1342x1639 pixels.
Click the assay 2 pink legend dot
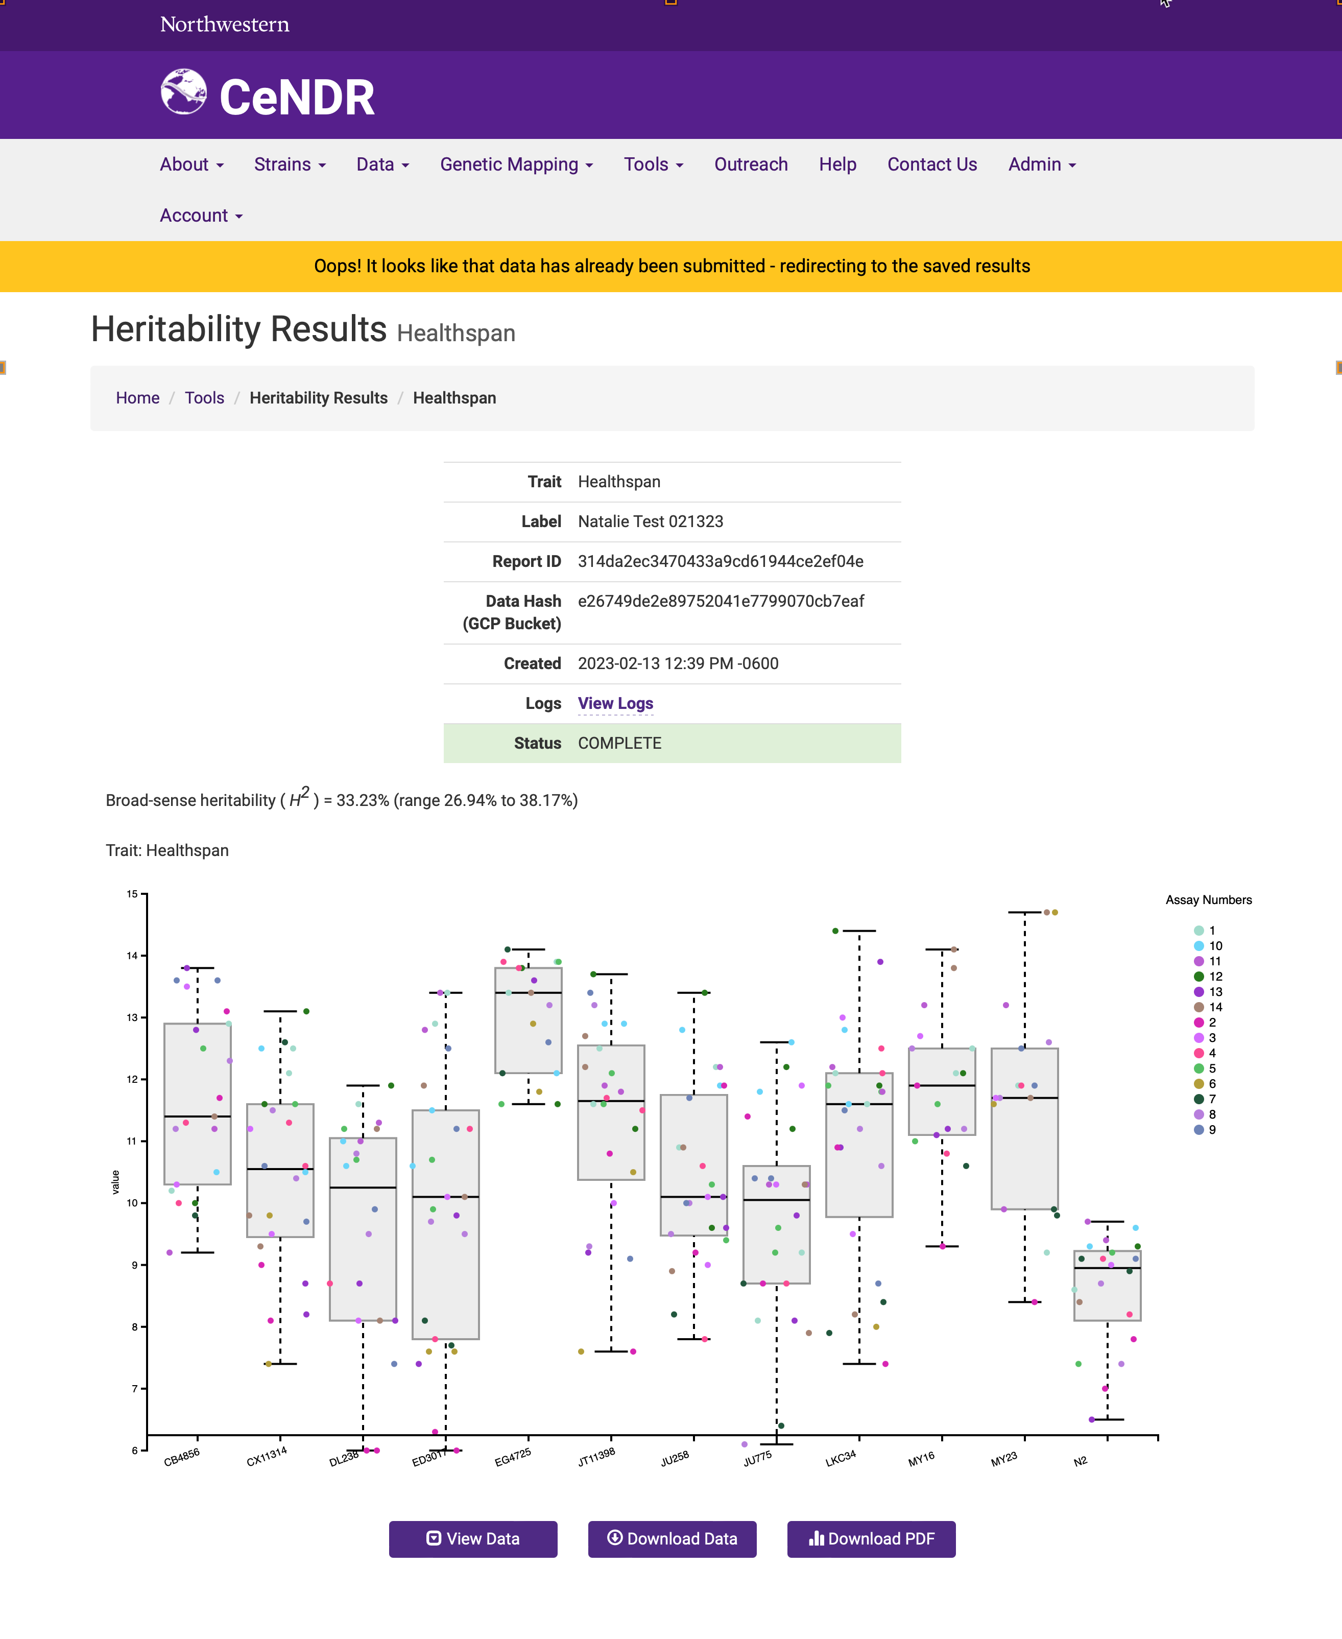click(1198, 1022)
